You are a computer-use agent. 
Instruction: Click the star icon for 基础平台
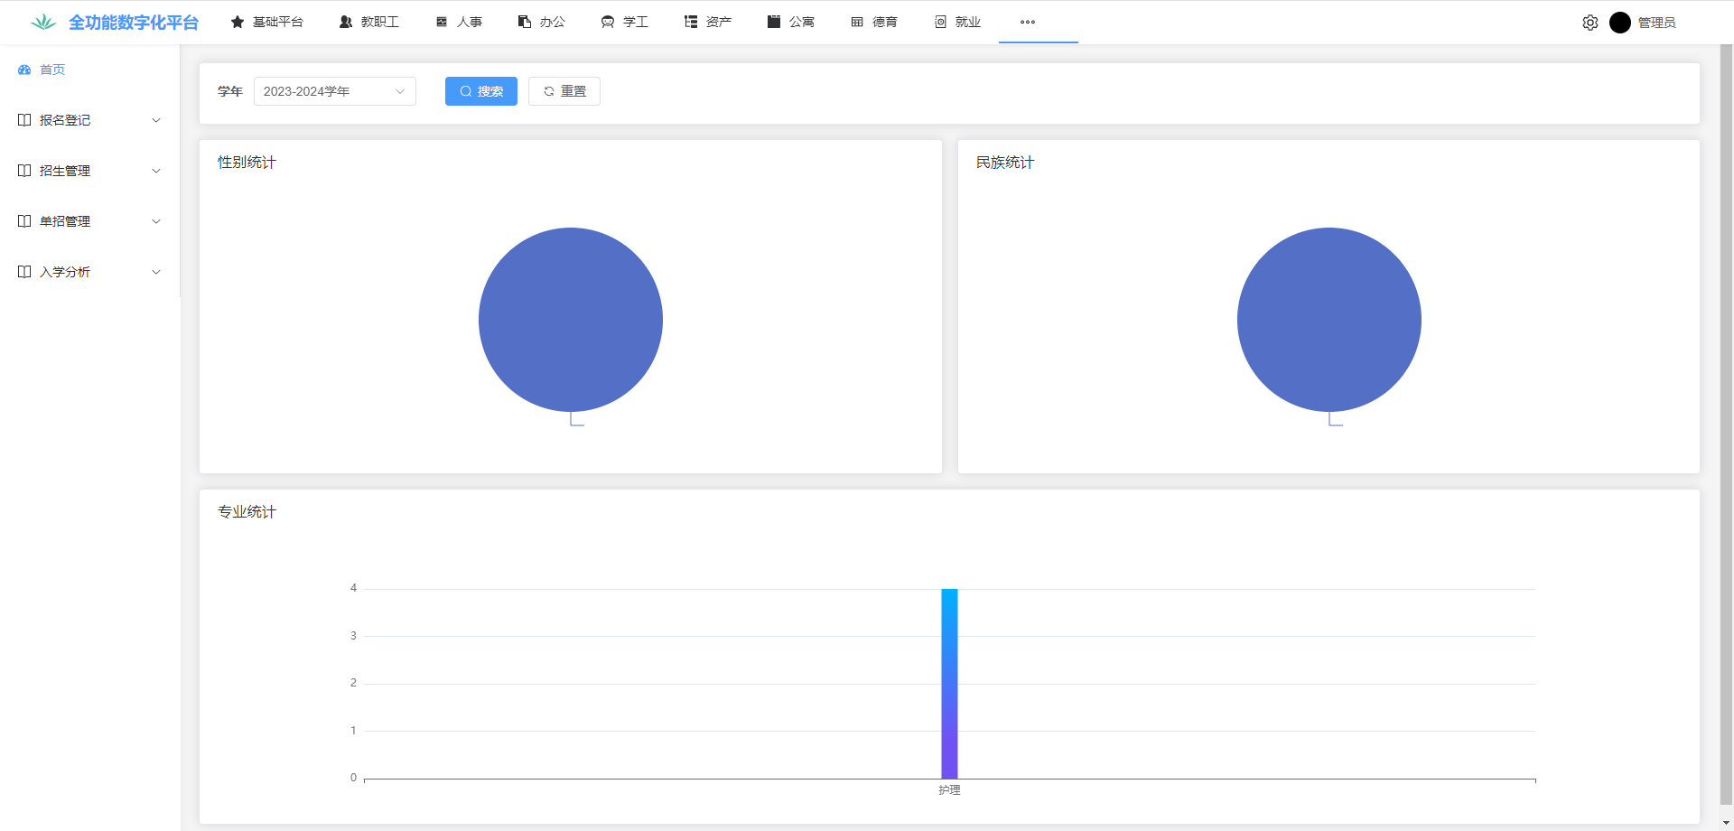tap(238, 22)
